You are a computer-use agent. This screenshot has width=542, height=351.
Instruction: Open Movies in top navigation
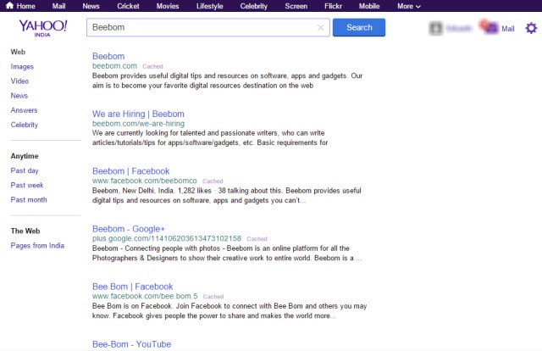point(168,6)
